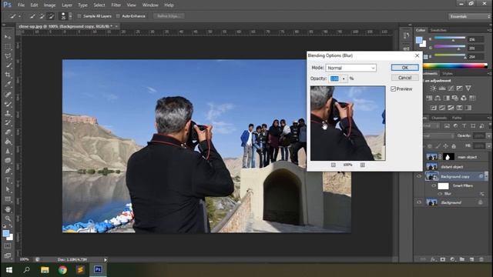Select the Clone Stamp tool
Screen dimensions: 493x277
click(8, 113)
